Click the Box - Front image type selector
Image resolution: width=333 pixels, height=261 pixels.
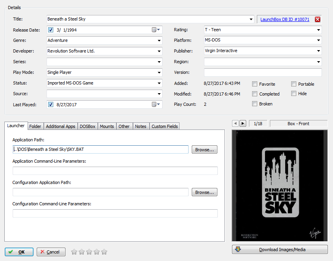tap(299, 124)
